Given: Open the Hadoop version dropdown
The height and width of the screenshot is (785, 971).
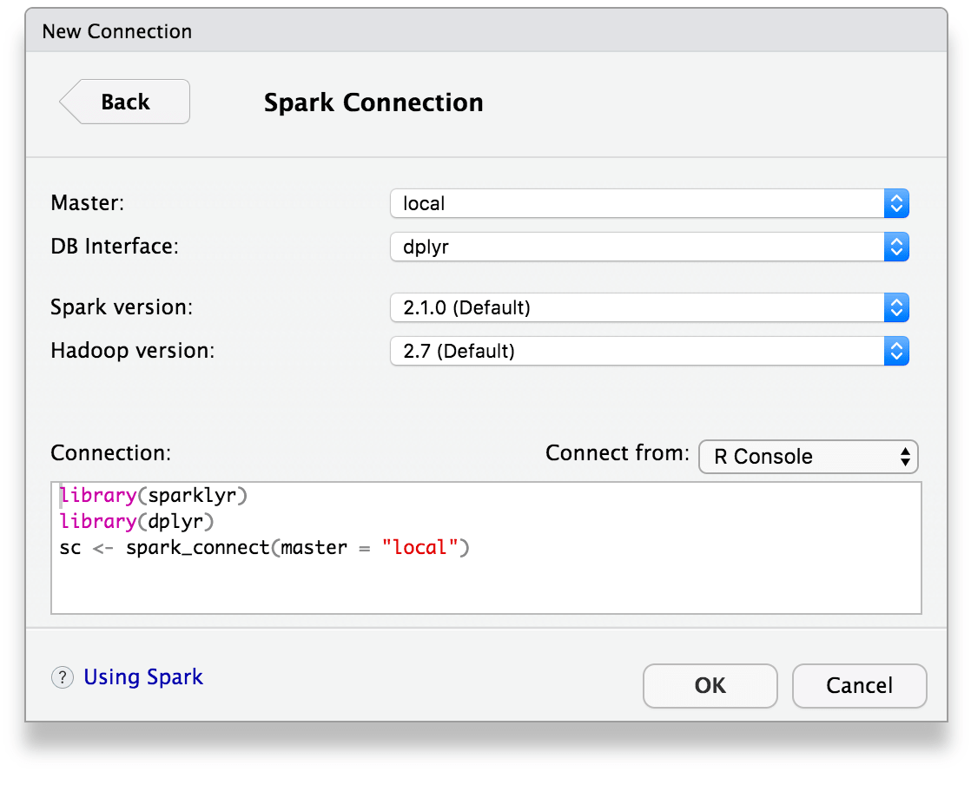Looking at the screenshot, I should pos(608,351).
